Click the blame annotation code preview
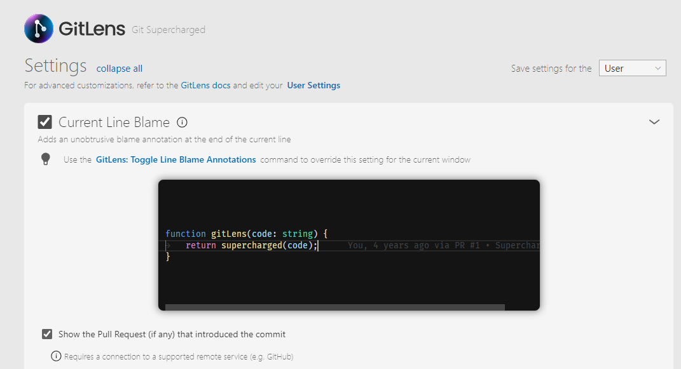This screenshot has height=369, width=681. pos(348,245)
